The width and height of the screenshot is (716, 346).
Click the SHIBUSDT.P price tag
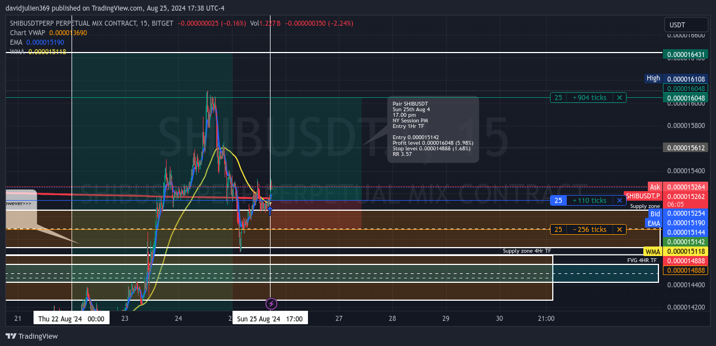coord(643,196)
